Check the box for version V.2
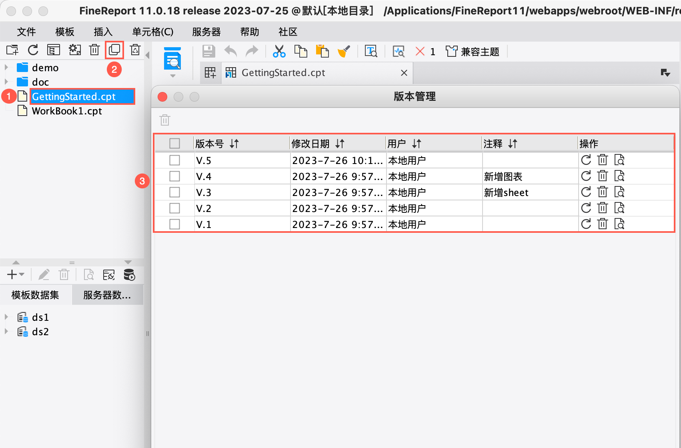The width and height of the screenshot is (681, 448). tap(174, 208)
